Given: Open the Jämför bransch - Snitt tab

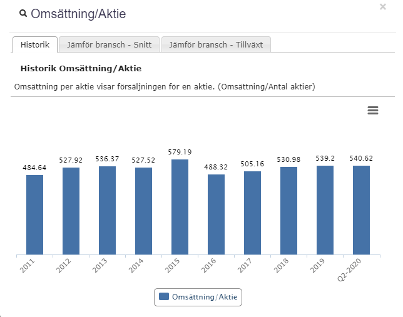Looking at the screenshot, I should point(110,45).
